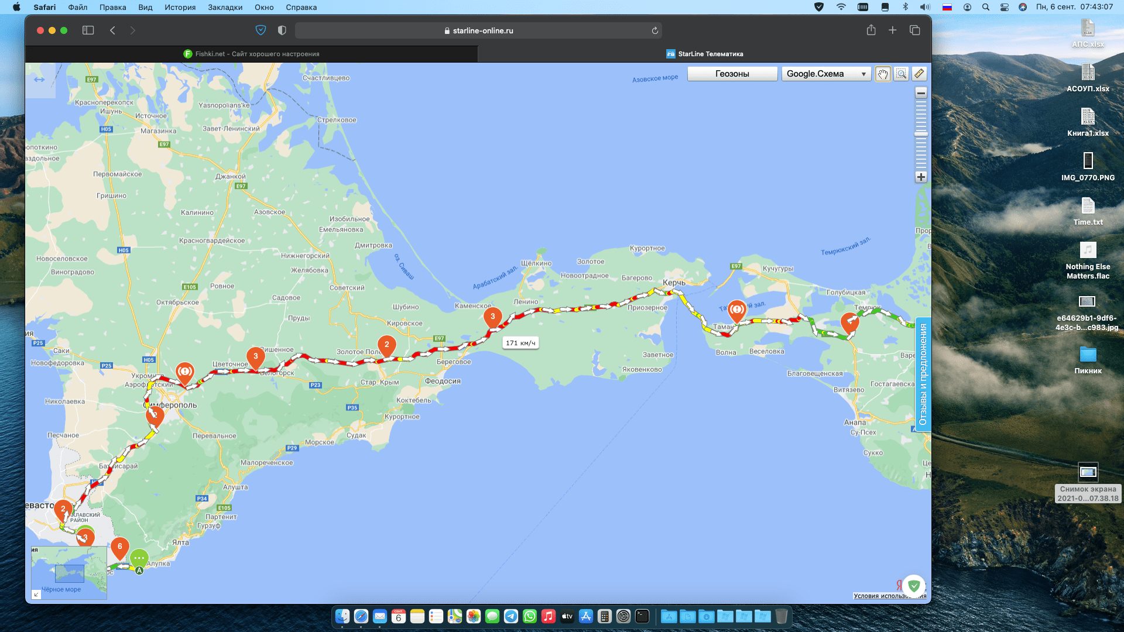Open the История menu
This screenshot has width=1124, height=632.
click(x=180, y=7)
